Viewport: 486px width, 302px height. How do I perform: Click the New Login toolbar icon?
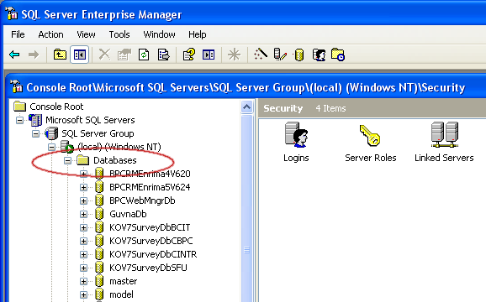click(x=319, y=55)
